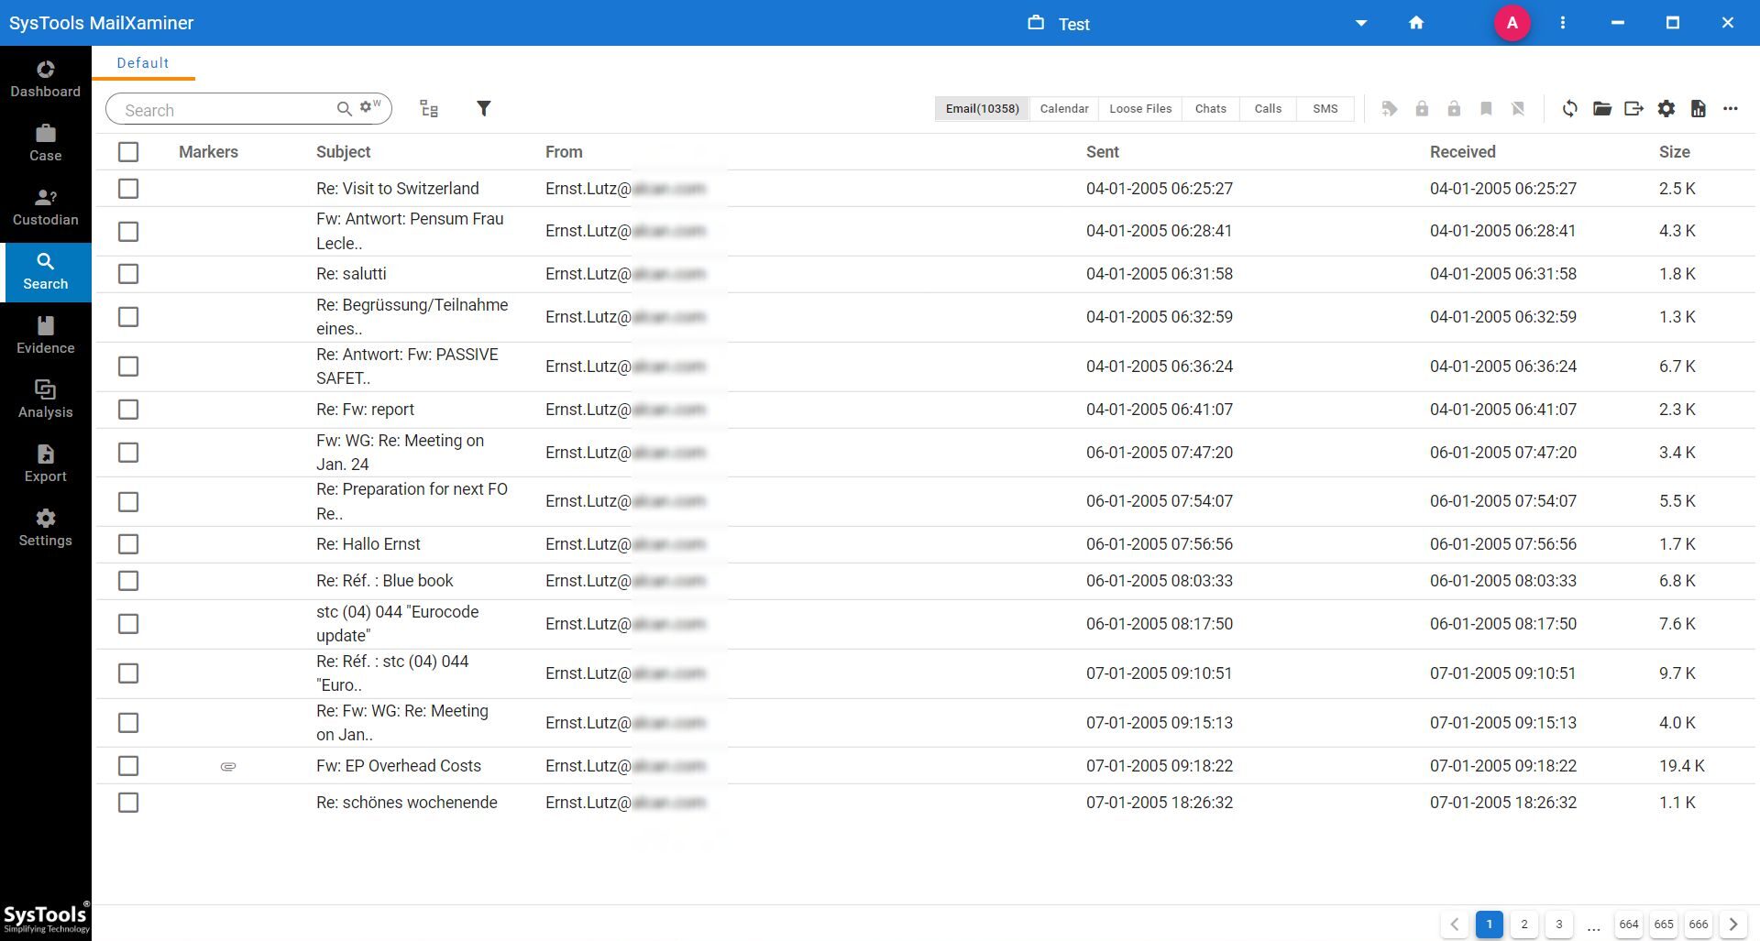The width and height of the screenshot is (1760, 941).
Task: Check the Re: Hallo Ernst email row
Action: coord(128,544)
